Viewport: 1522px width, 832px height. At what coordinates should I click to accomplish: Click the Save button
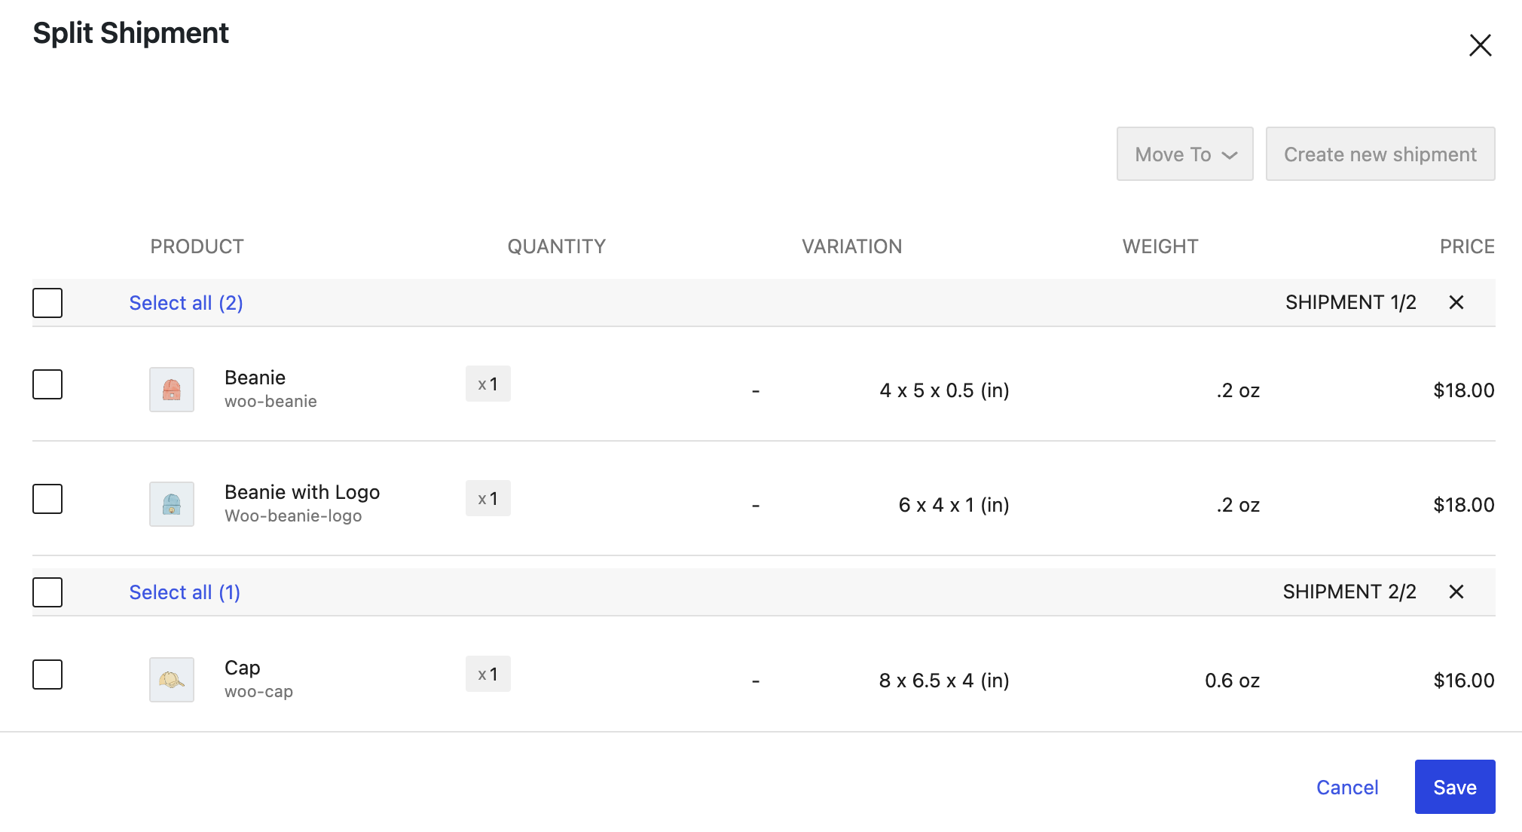tap(1454, 786)
